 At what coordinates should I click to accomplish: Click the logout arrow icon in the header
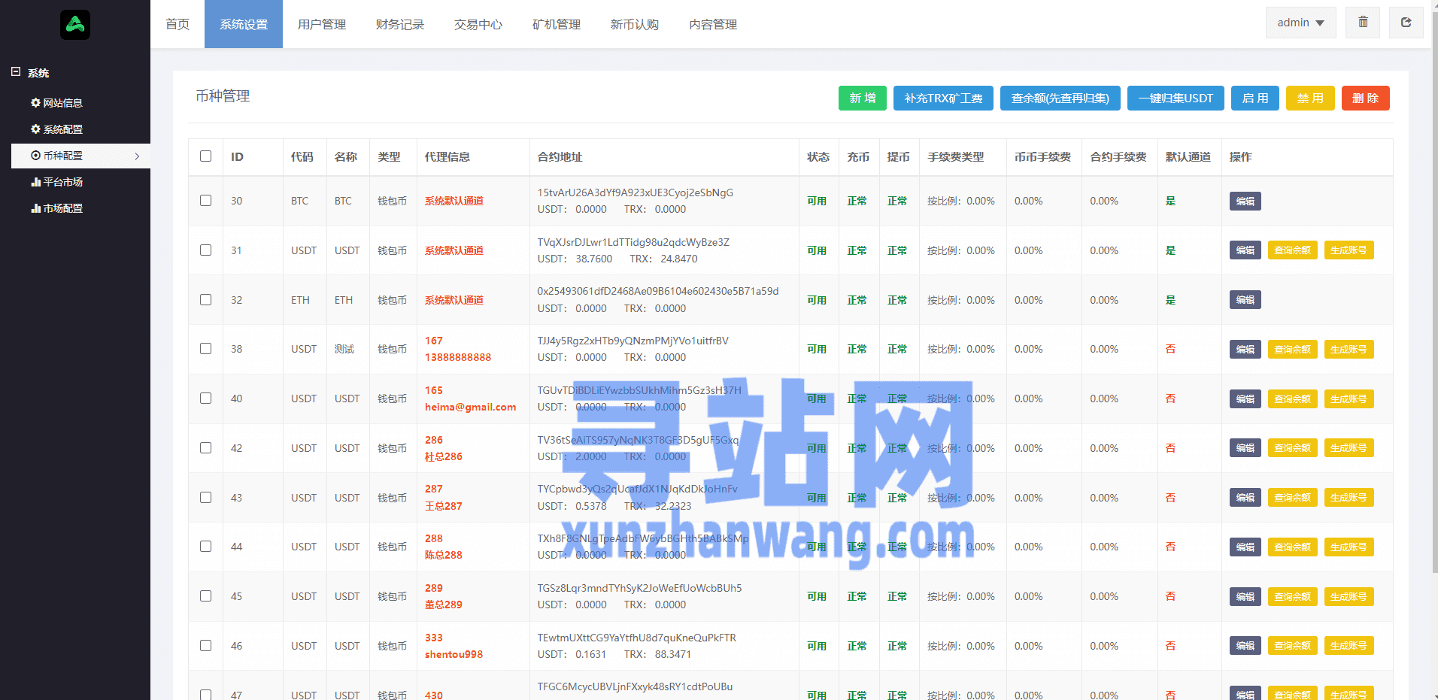coord(1406,23)
